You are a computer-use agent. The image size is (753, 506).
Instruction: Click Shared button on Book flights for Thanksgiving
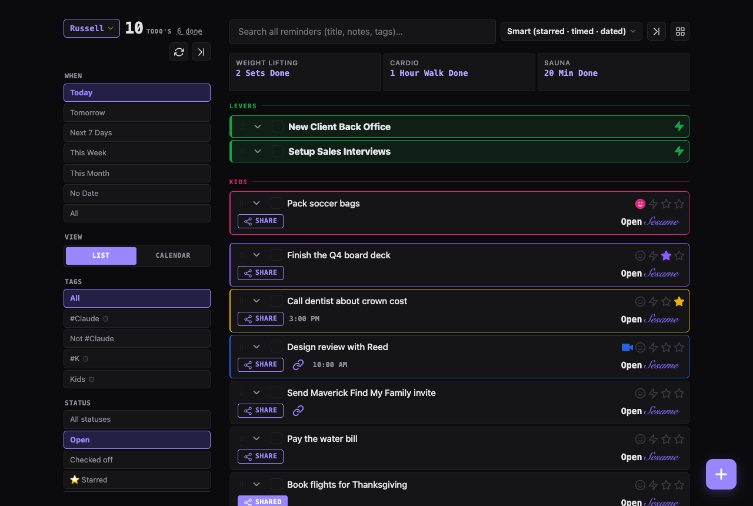tap(262, 501)
